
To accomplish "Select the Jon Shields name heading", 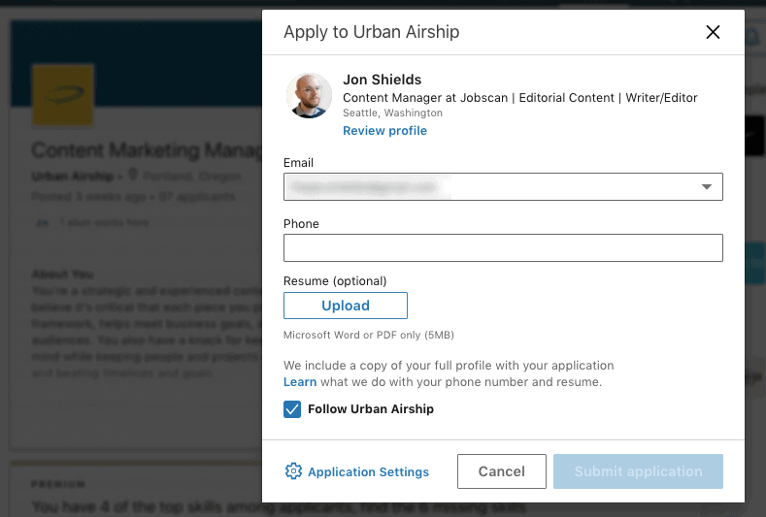I will pyautogui.click(x=382, y=80).
